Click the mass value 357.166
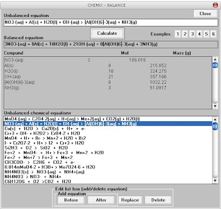This screenshot has width=221, height=209. (x=158, y=77)
